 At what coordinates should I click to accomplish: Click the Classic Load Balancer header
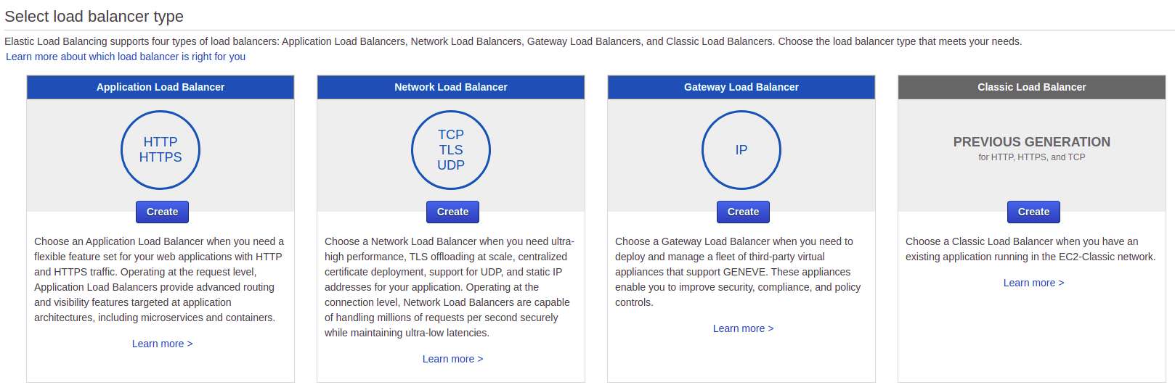click(x=1032, y=87)
